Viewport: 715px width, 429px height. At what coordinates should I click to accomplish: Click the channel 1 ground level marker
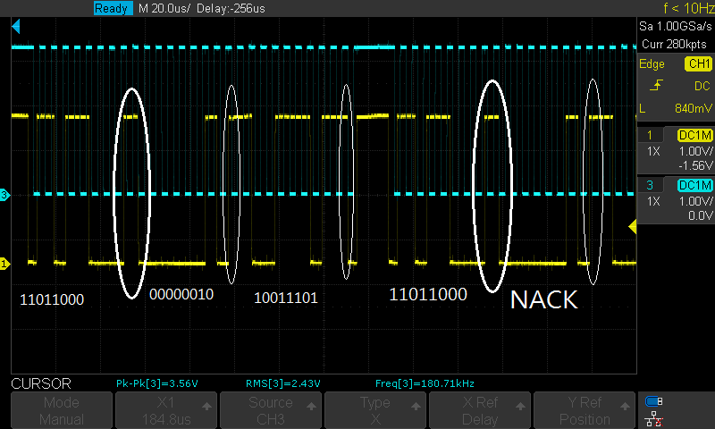(x=4, y=264)
